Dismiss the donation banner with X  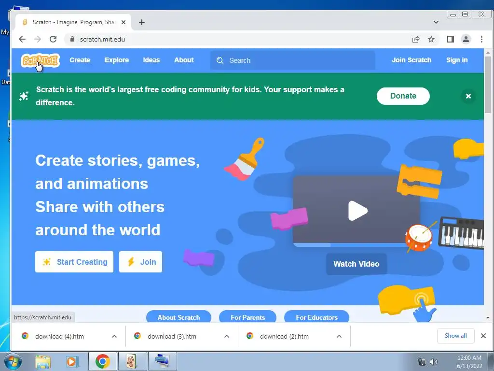(468, 96)
